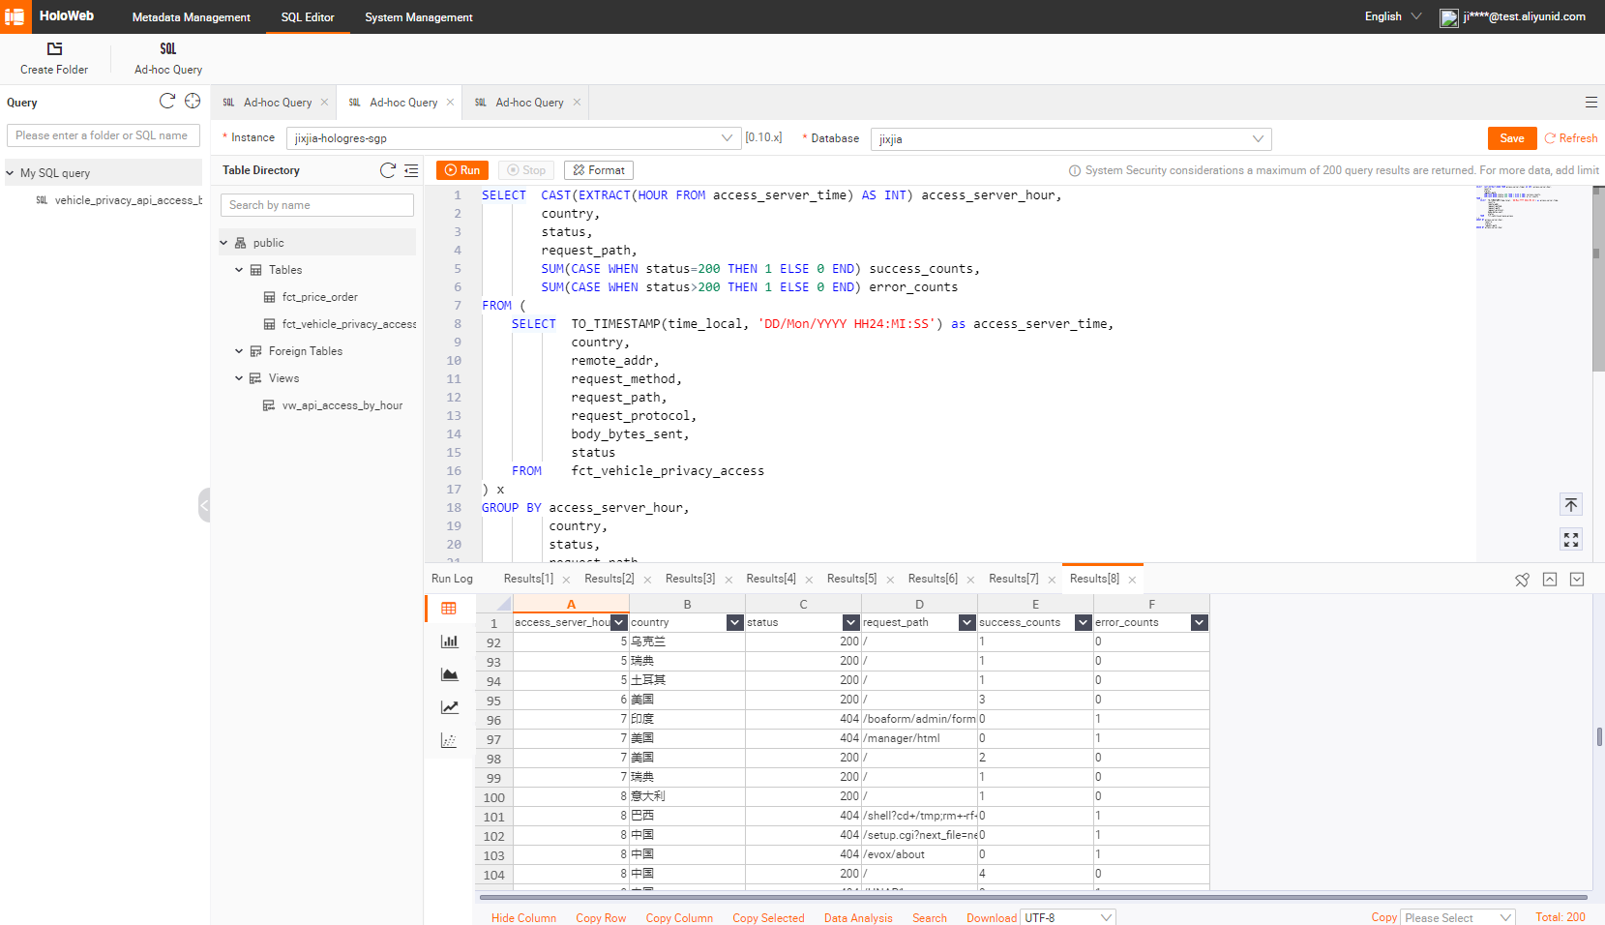Open a new Ad-hoc Query from toolbar
This screenshot has width=1605, height=925.
pos(168,58)
